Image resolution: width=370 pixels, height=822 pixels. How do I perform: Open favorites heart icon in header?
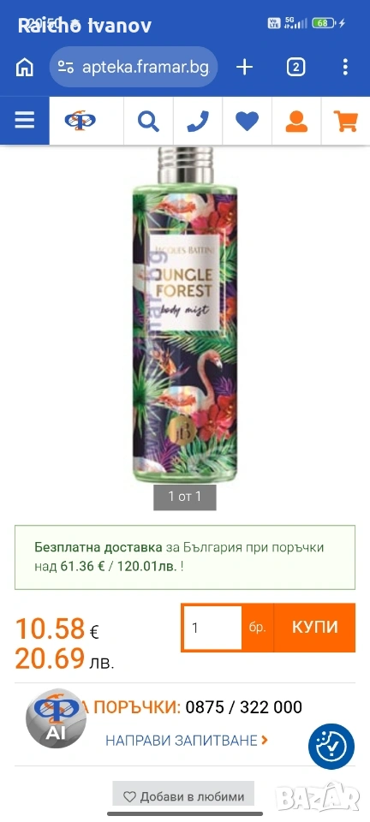247,122
